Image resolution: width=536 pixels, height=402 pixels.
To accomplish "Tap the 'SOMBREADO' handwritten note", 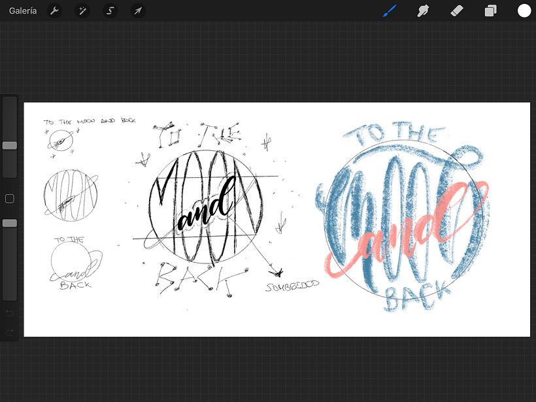I will point(292,287).
